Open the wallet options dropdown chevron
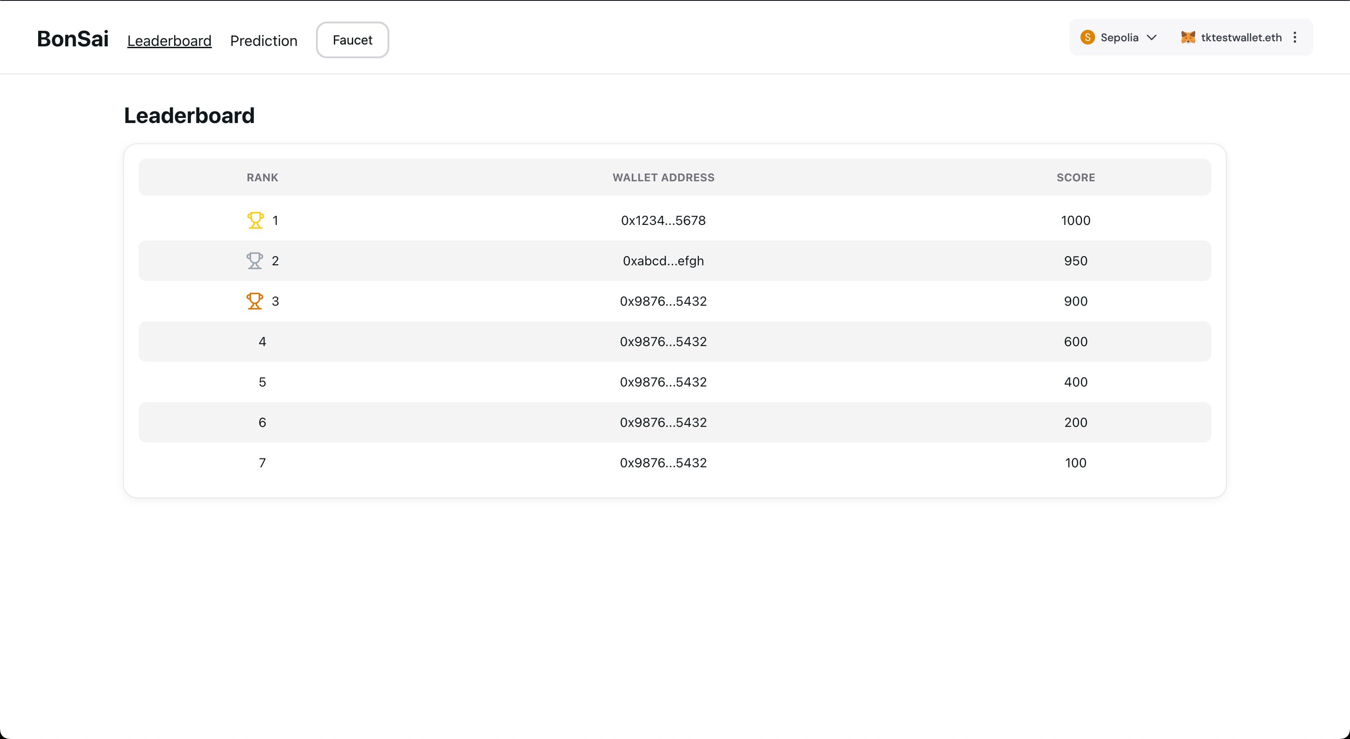Screen dimensions: 1350x739 point(1153,37)
